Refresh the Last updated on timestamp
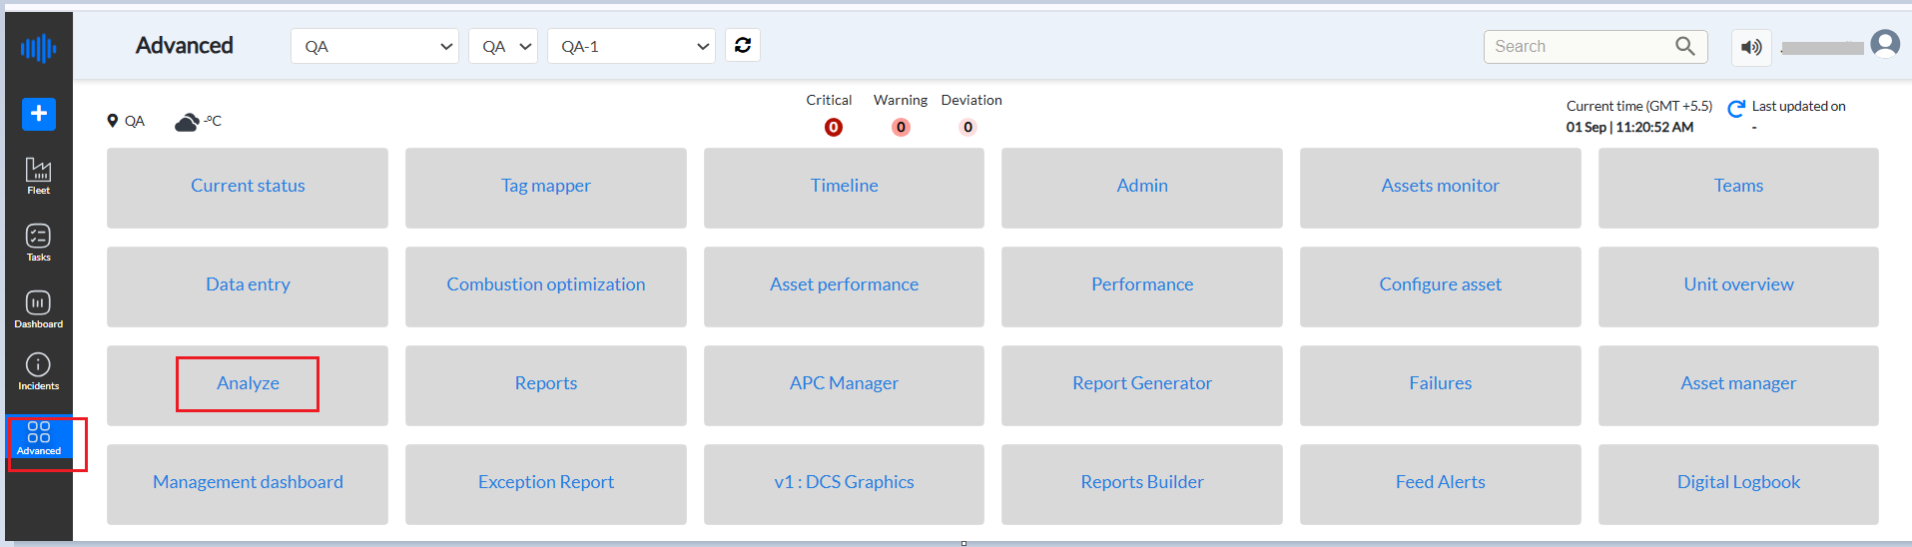Image resolution: width=1912 pixels, height=547 pixels. tap(1736, 108)
